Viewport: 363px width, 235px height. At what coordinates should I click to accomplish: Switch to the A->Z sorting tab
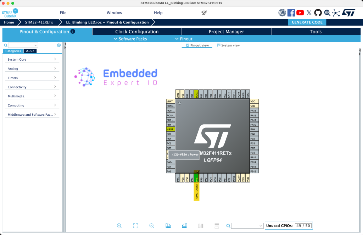tap(30, 51)
